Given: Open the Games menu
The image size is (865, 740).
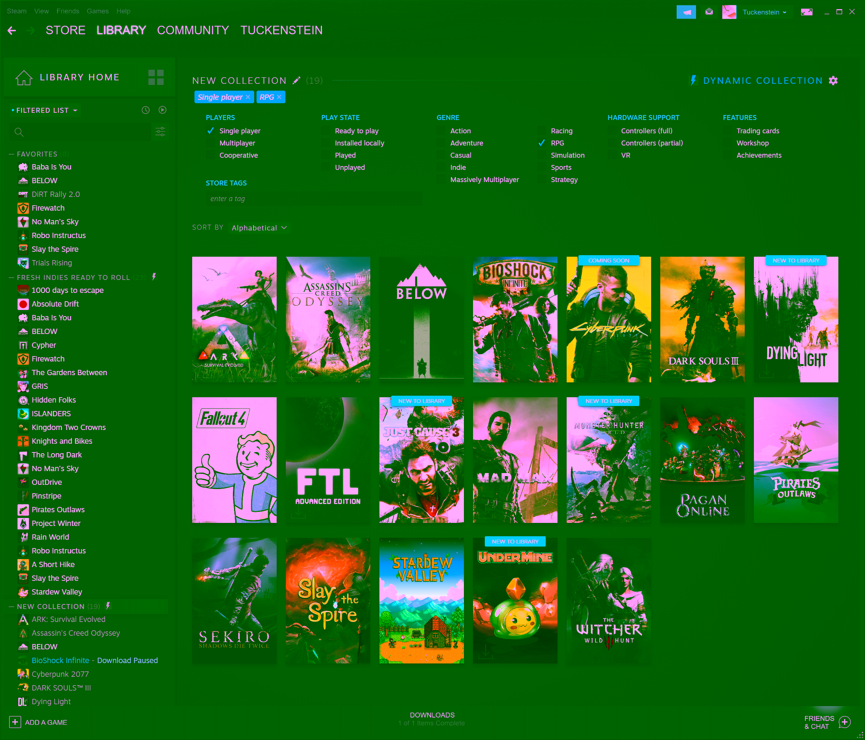Looking at the screenshot, I should pyautogui.click(x=98, y=11).
